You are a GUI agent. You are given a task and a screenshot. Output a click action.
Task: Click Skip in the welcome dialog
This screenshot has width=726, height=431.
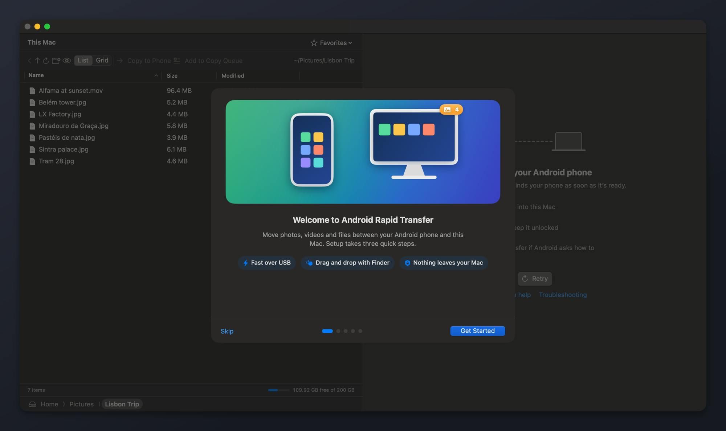click(227, 331)
